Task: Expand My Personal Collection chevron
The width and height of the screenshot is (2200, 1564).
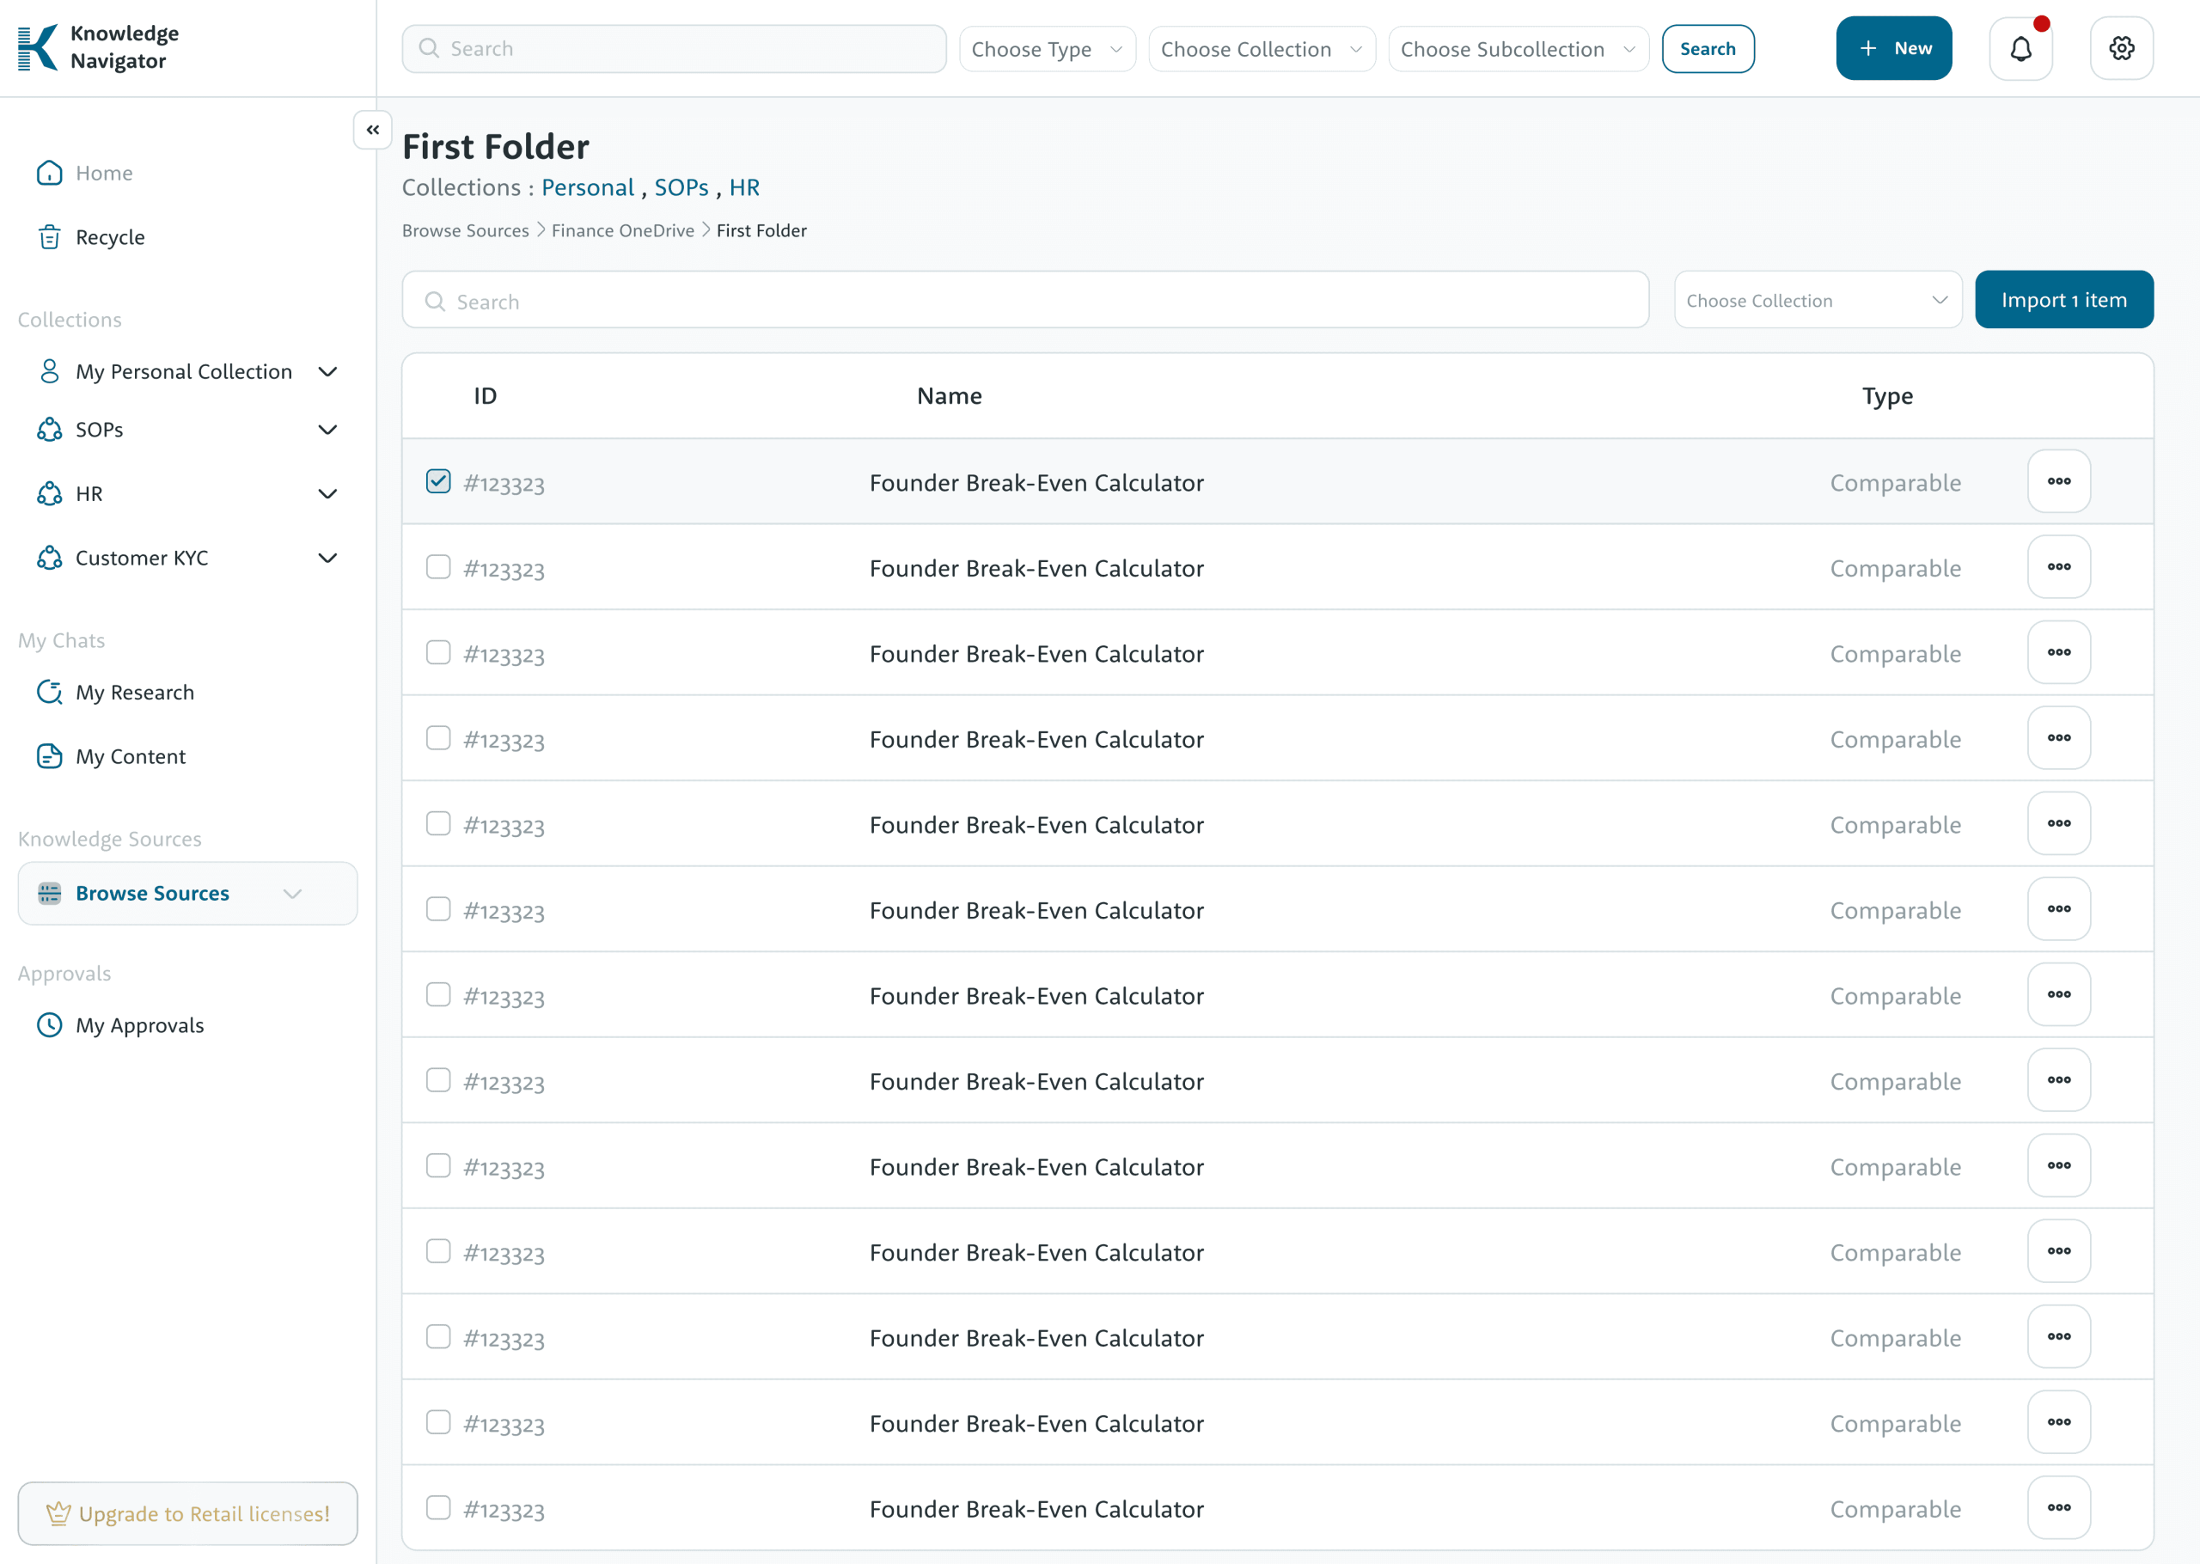Action: point(327,372)
